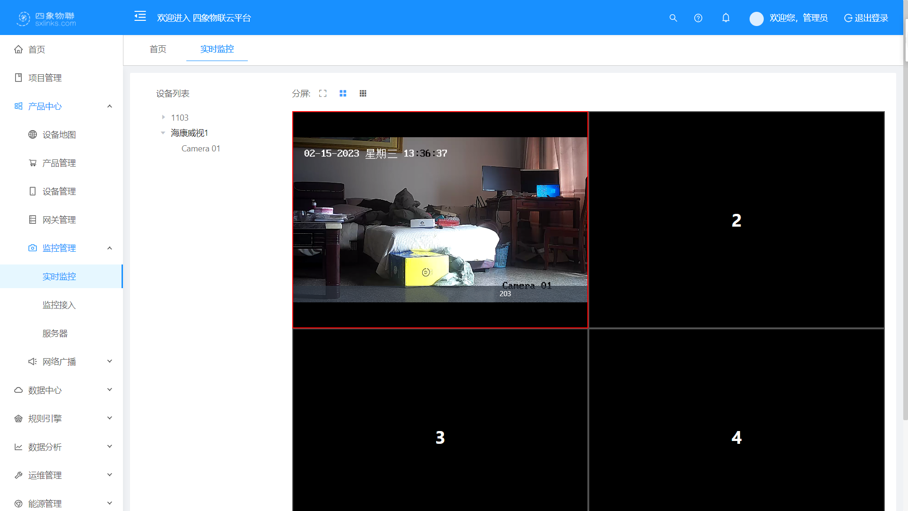Select single-screen split layout icon
This screenshot has height=511, width=908.
point(323,94)
